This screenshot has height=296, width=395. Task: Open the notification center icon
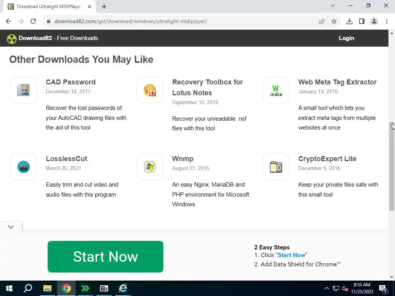pyautogui.click(x=383, y=288)
